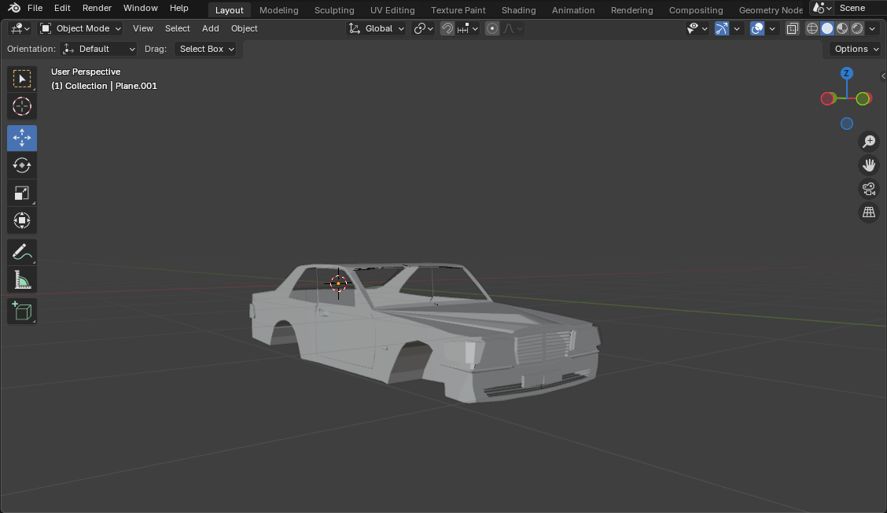Click the Blender logo icon

pyautogui.click(x=14, y=8)
